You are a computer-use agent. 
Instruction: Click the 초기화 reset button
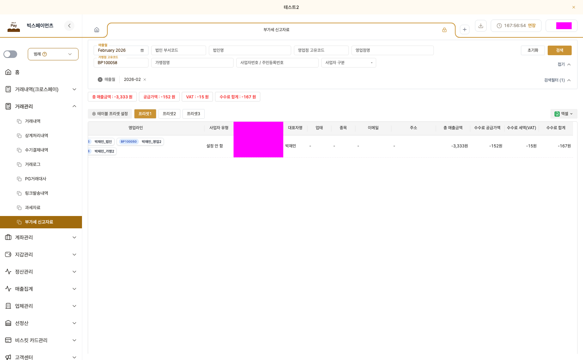click(533, 50)
